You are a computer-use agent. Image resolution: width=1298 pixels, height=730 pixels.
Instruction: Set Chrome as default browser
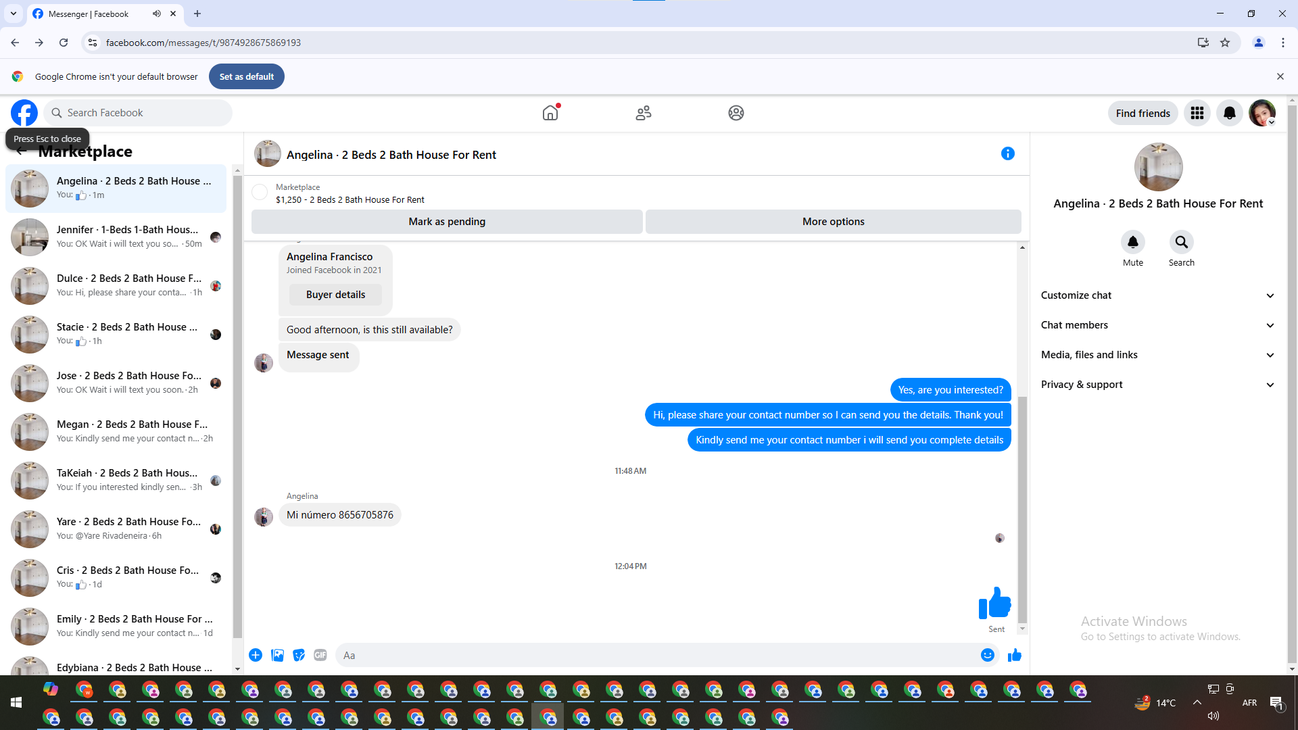[x=247, y=76]
